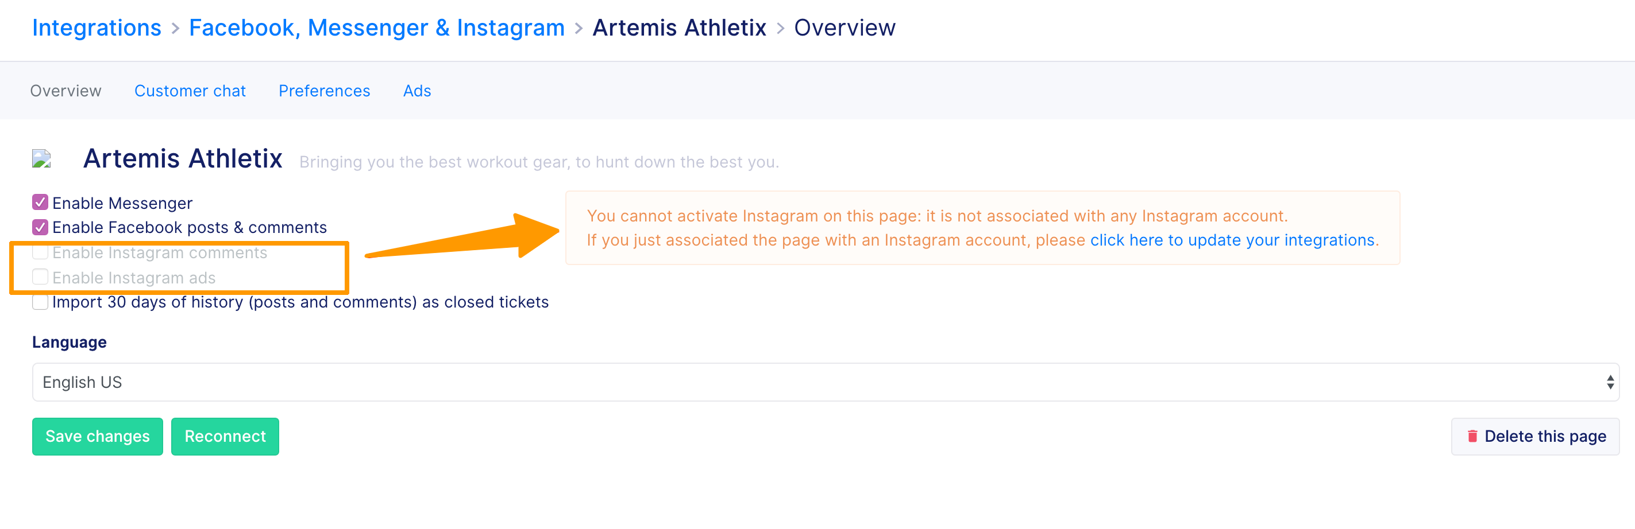
Task: Click the Delete this page button
Action: [x=1536, y=437]
